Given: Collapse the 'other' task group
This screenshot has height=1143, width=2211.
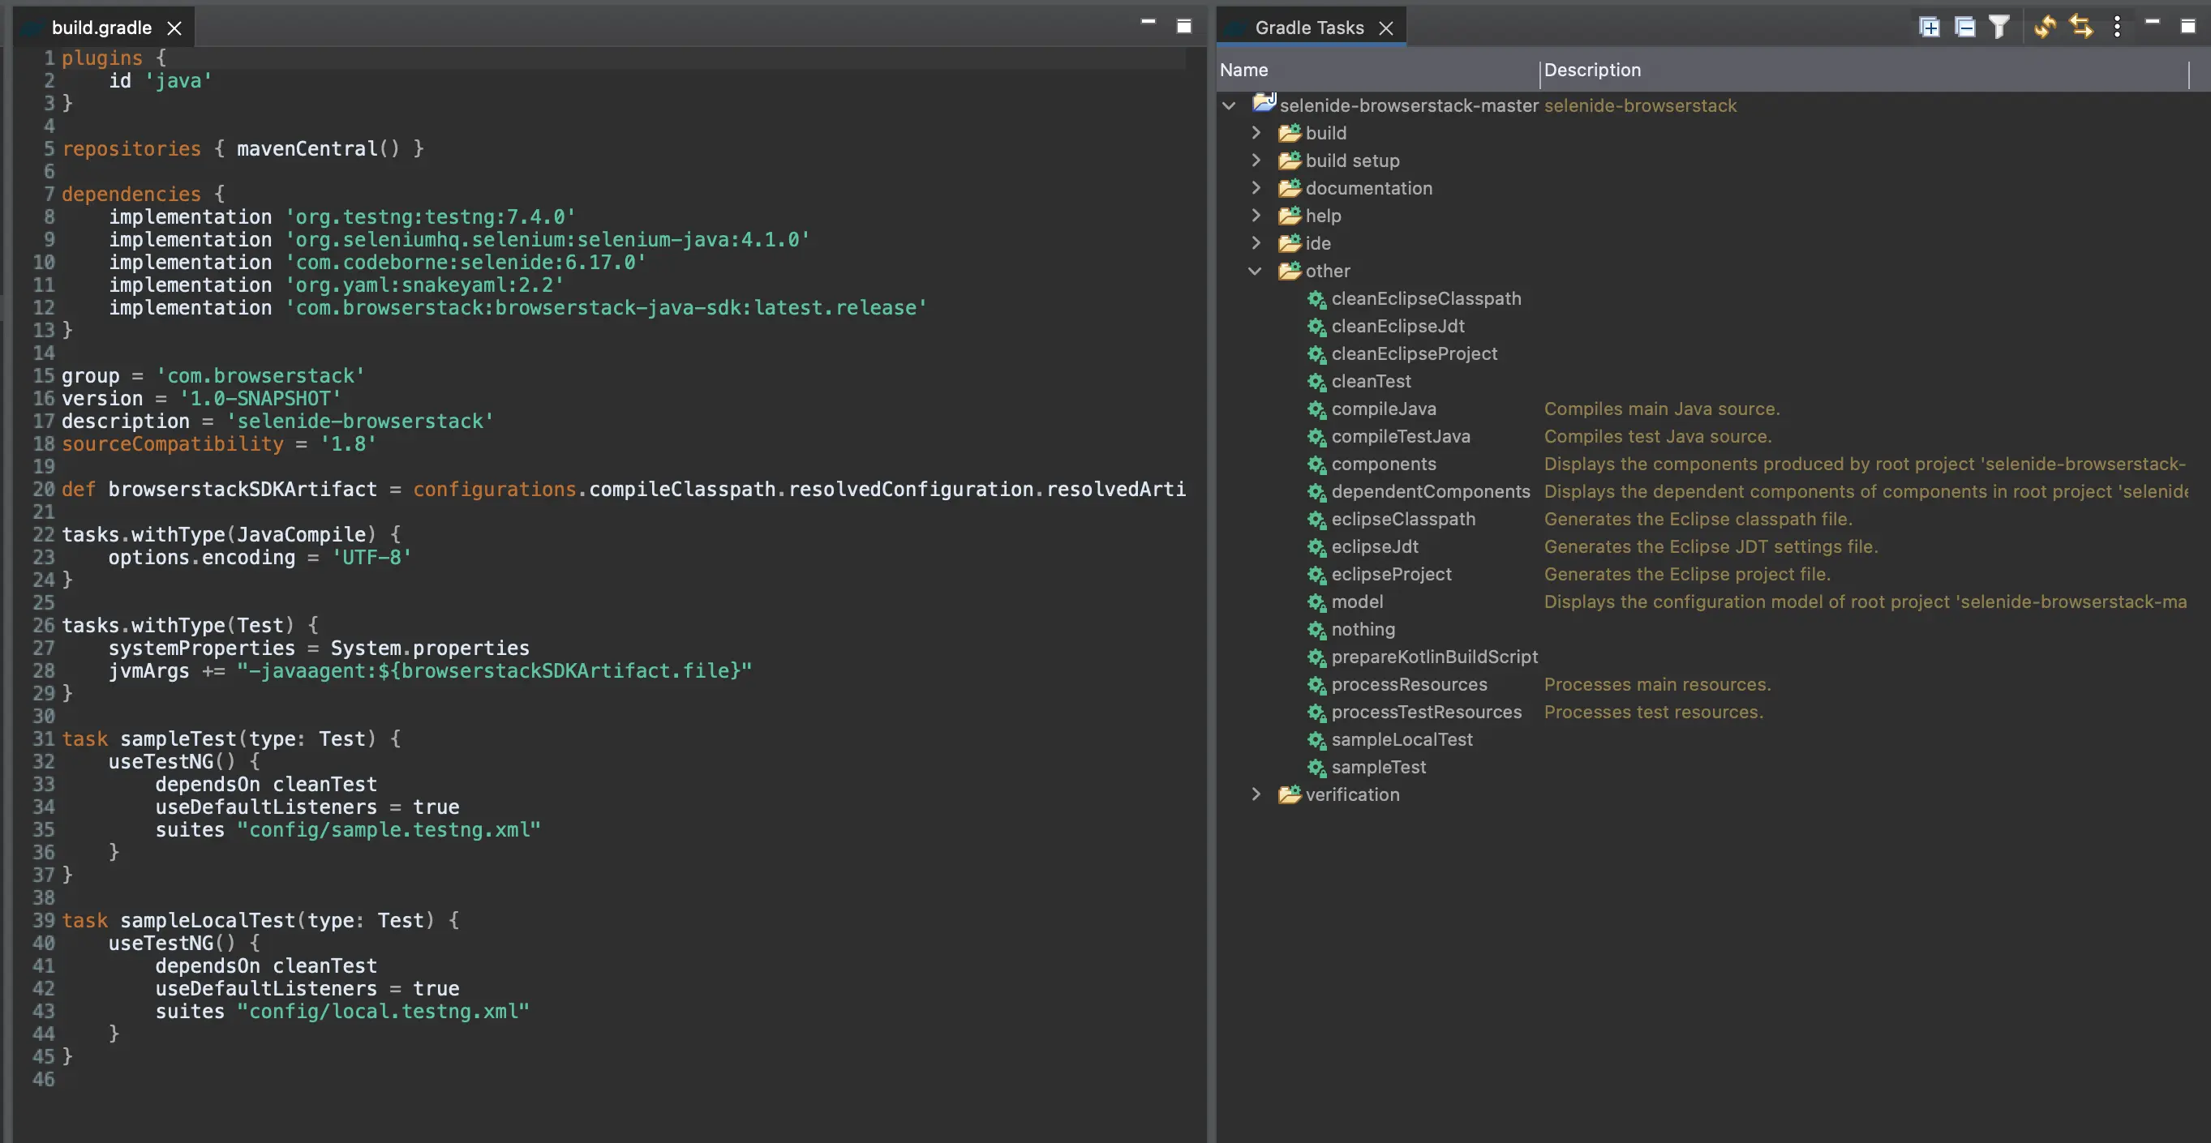Looking at the screenshot, I should pyautogui.click(x=1255, y=272).
